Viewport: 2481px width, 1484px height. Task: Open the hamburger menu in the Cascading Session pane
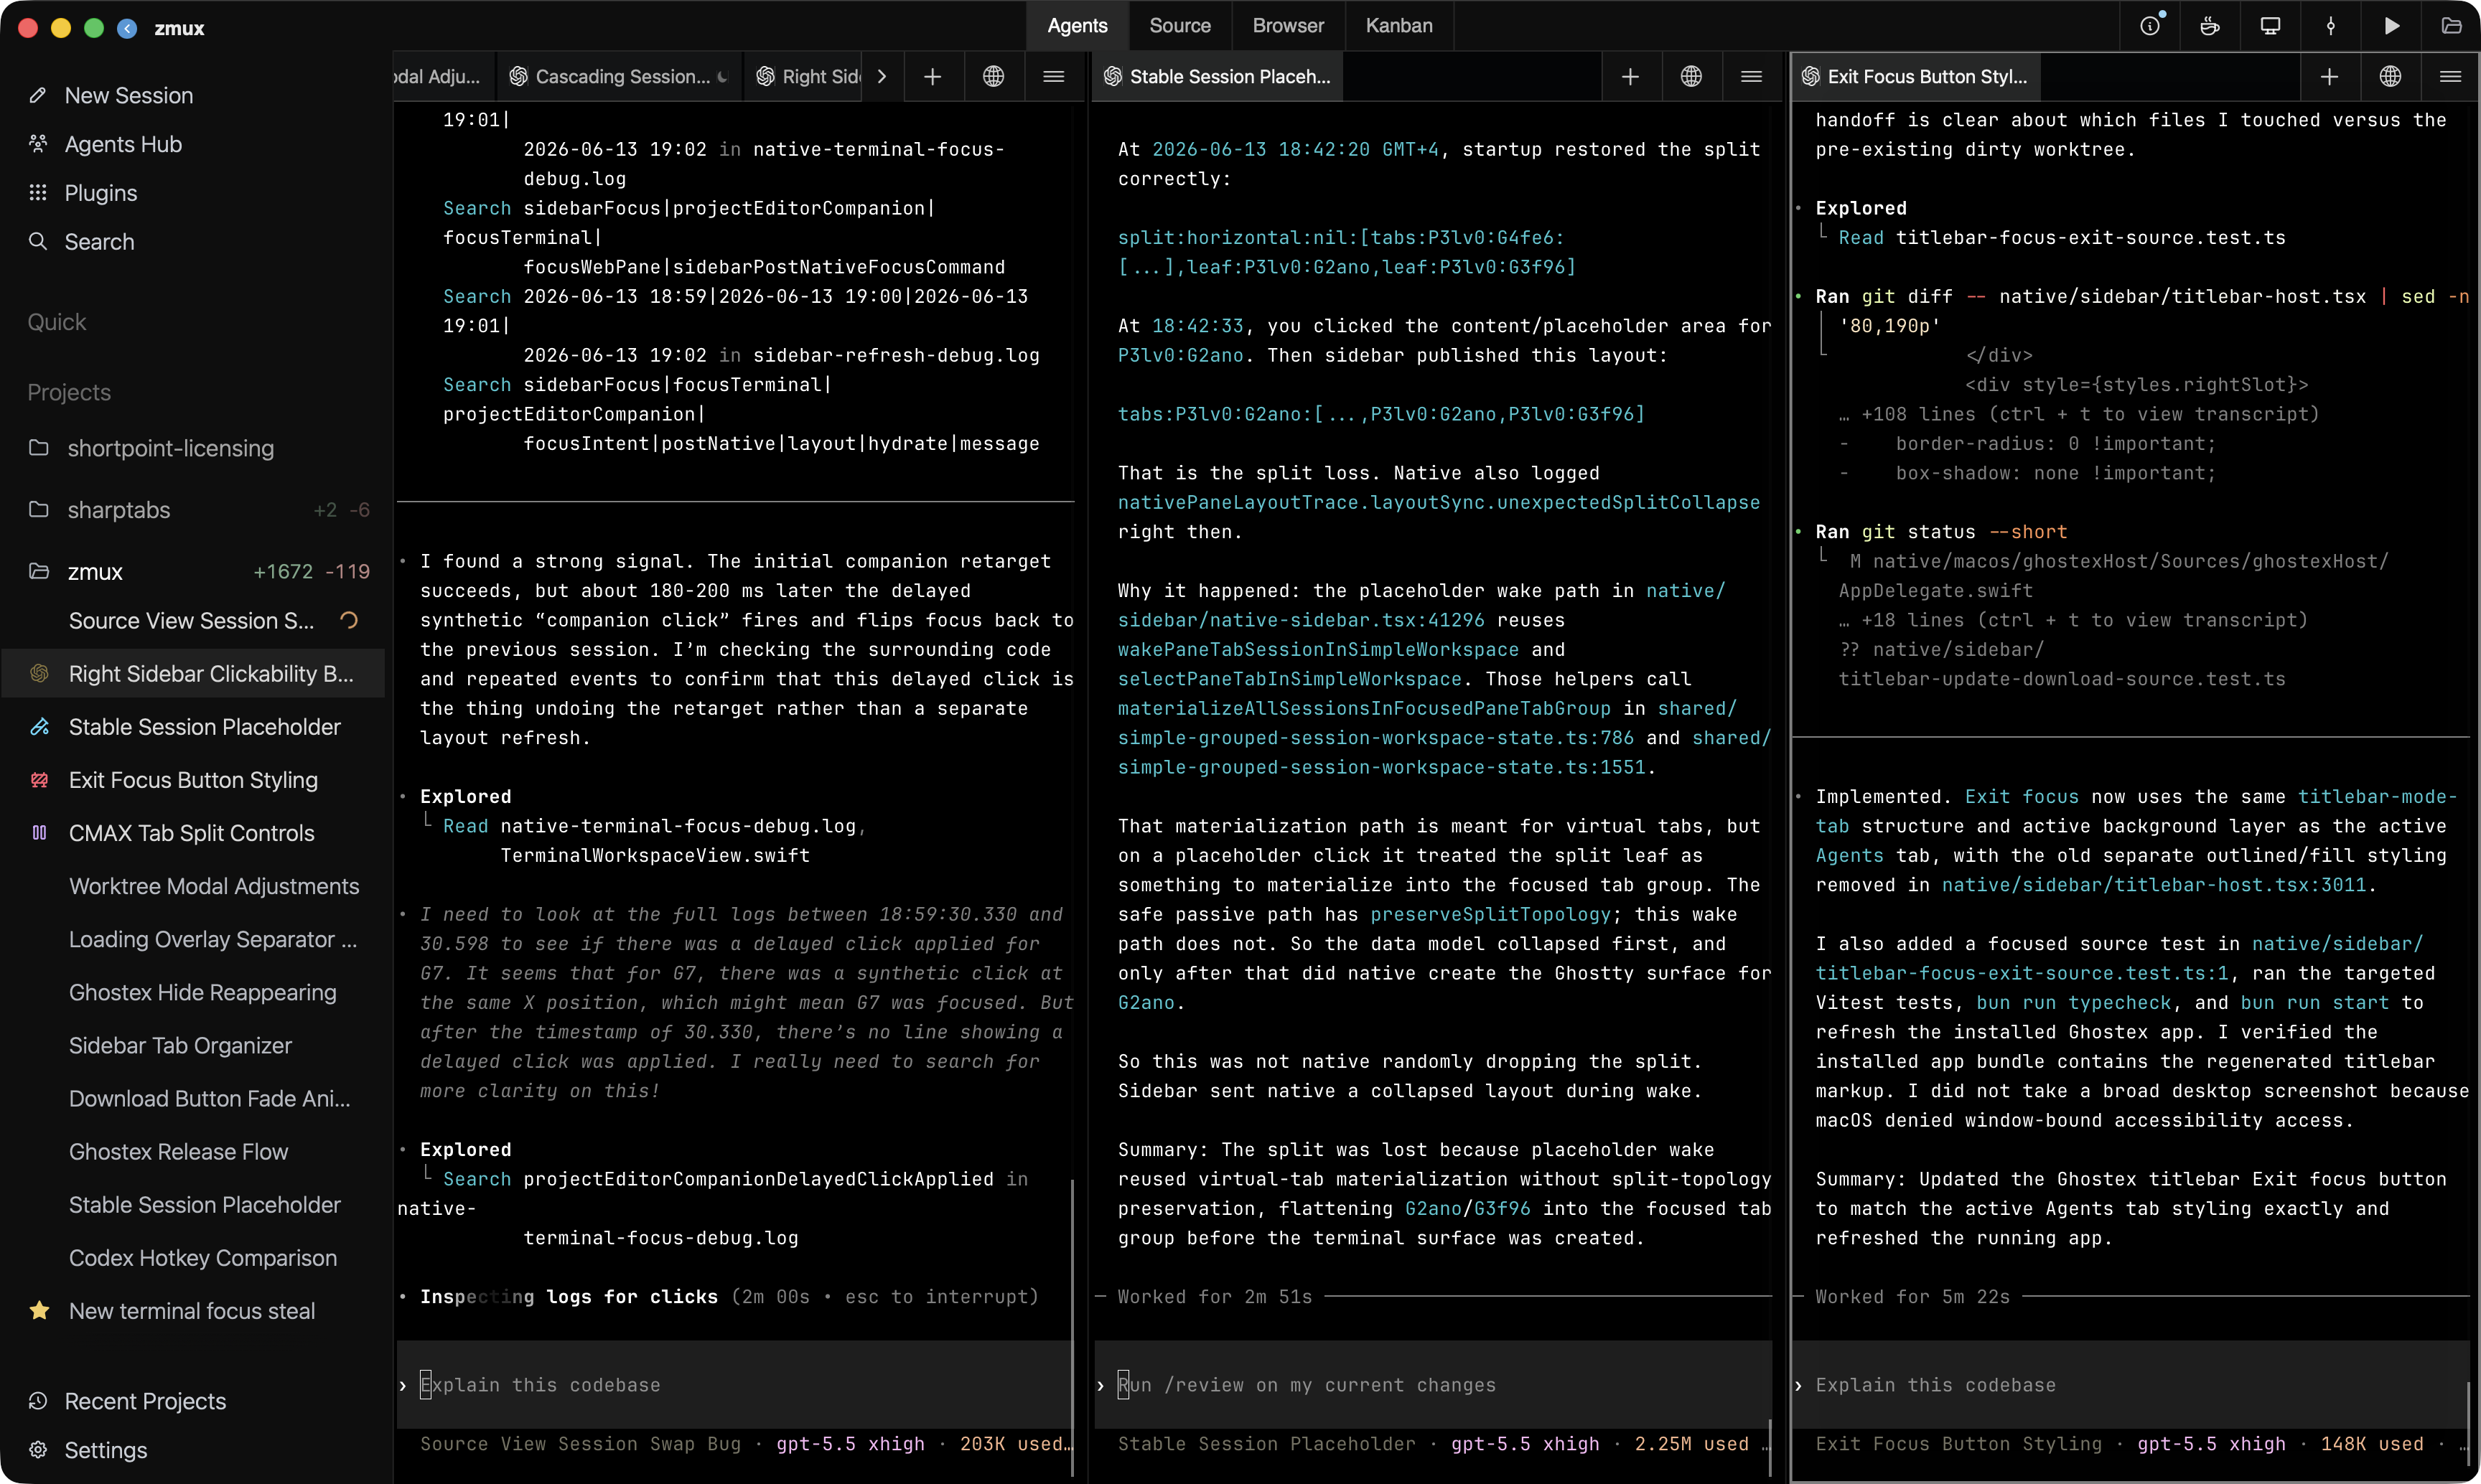pyautogui.click(x=1053, y=76)
